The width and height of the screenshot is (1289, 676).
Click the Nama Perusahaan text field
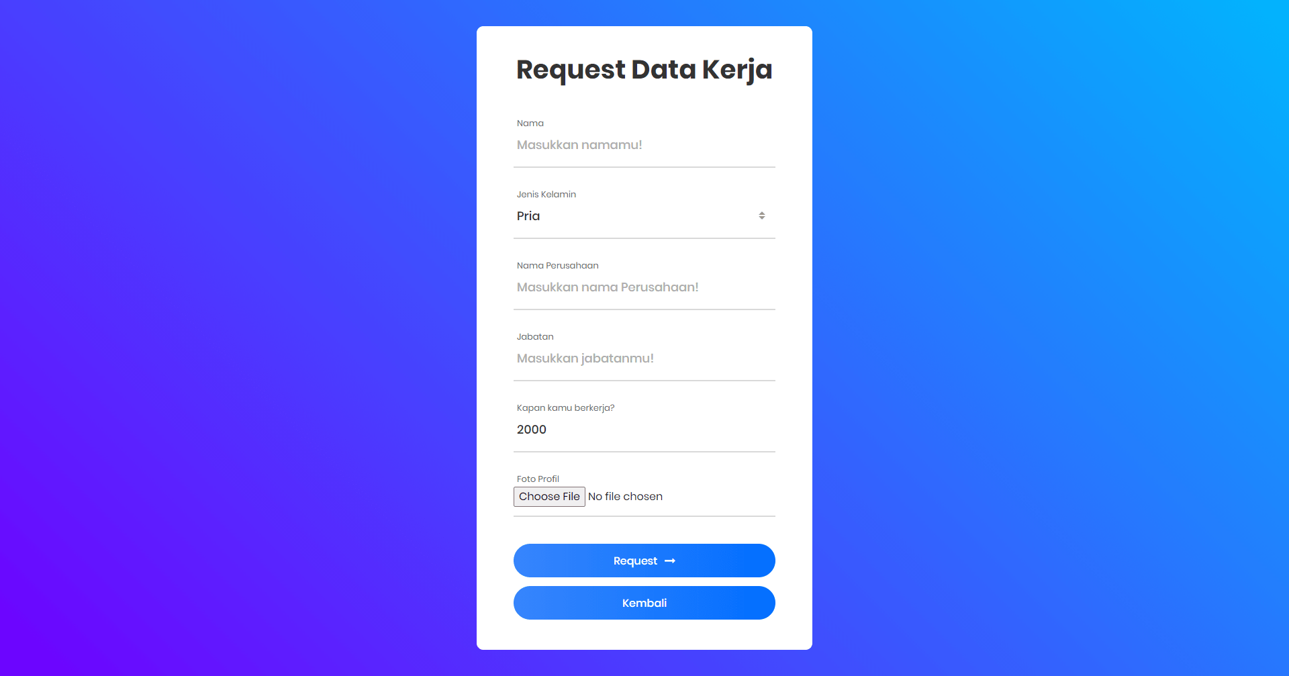point(644,287)
